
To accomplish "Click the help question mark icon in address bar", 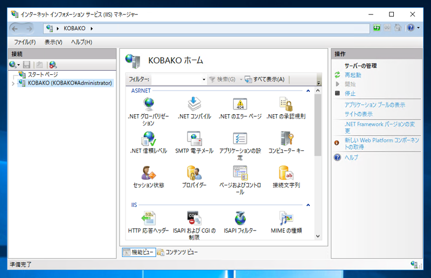I will point(411,28).
